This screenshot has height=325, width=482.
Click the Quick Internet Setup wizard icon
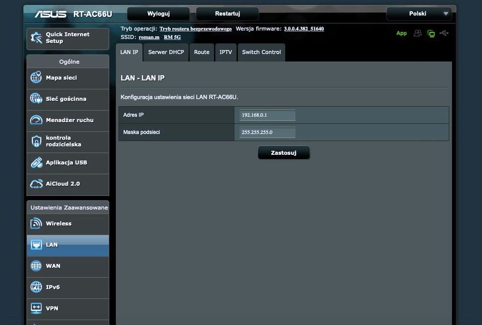point(36,38)
